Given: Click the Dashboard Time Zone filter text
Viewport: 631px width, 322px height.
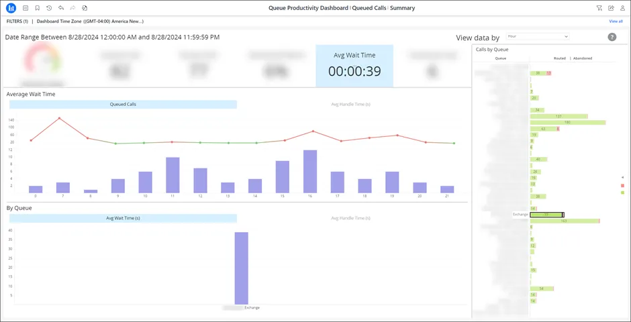Looking at the screenshot, I should 90,21.
